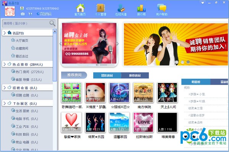Click the pink pig avatar

[x=10, y=11]
